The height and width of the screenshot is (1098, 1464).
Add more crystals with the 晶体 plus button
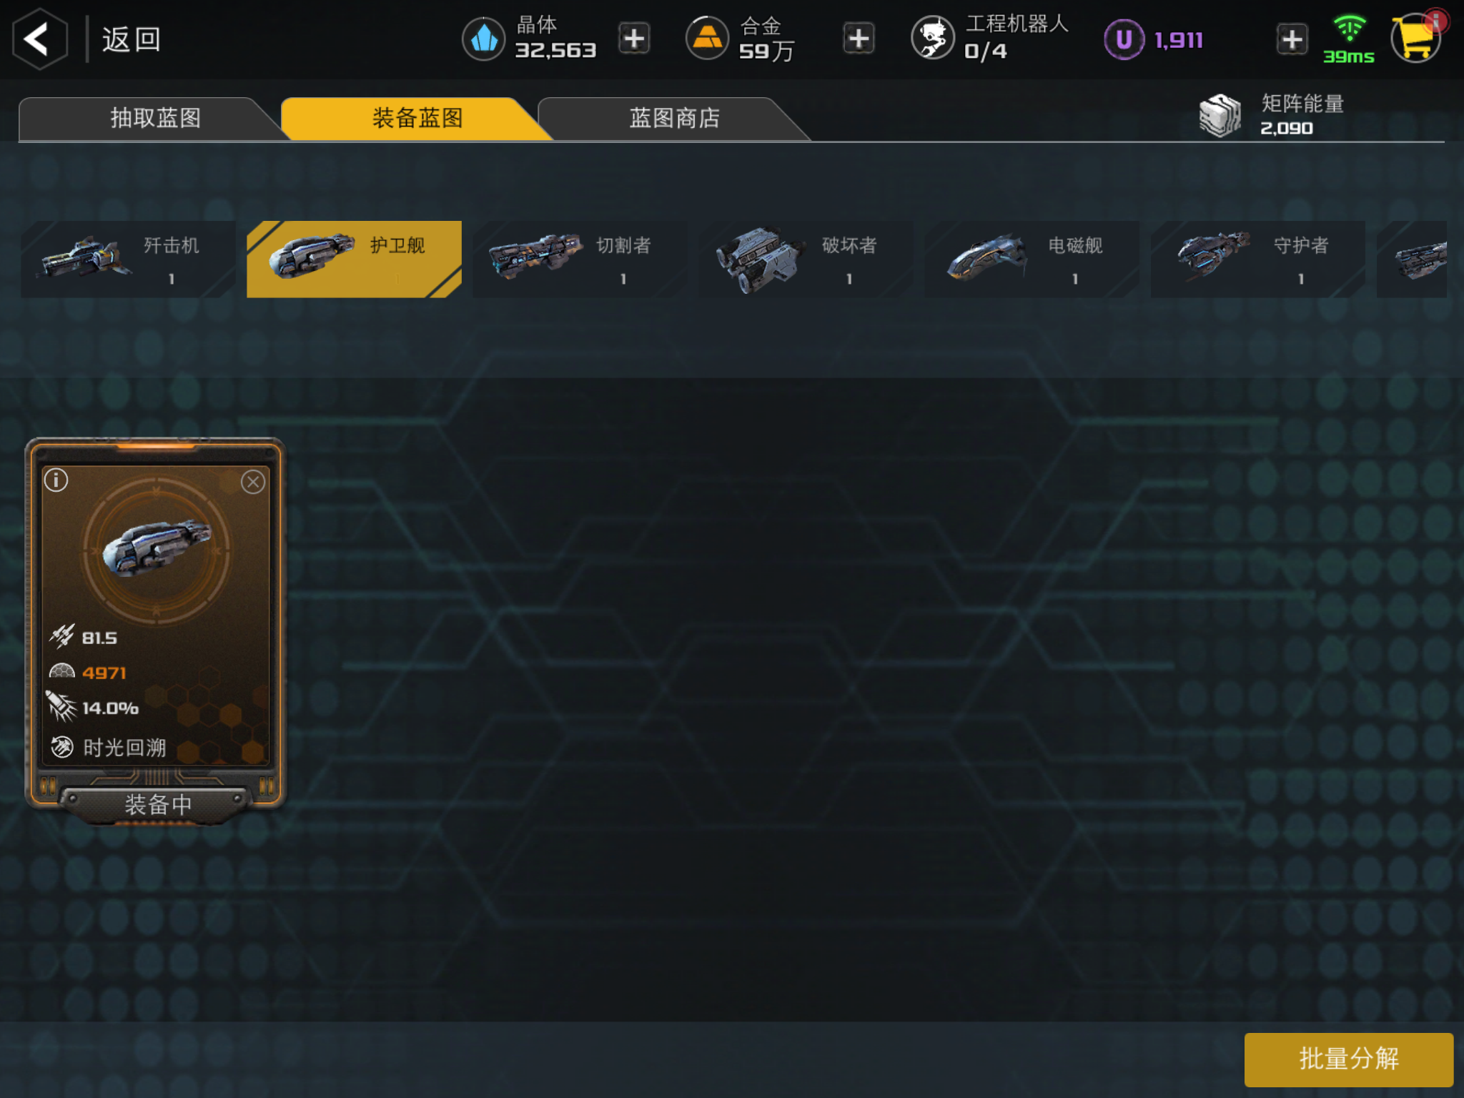pos(634,39)
